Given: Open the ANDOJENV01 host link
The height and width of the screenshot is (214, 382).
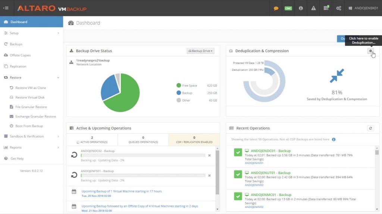Looking at the screenshot, I should (x=254, y=163).
